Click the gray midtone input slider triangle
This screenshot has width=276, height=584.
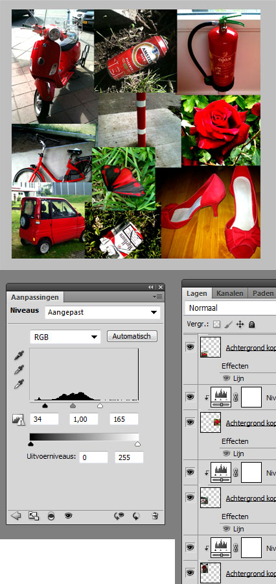point(73,406)
